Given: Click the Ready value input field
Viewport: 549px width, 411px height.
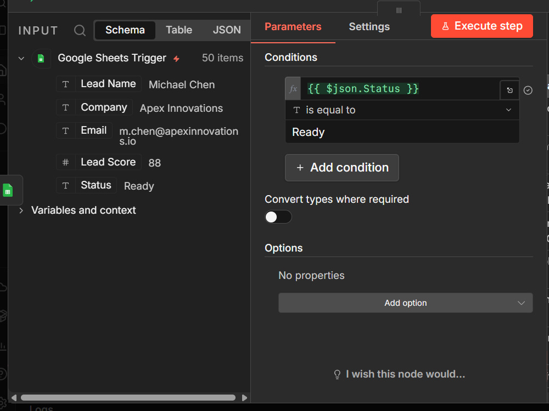Looking at the screenshot, I should (x=402, y=132).
